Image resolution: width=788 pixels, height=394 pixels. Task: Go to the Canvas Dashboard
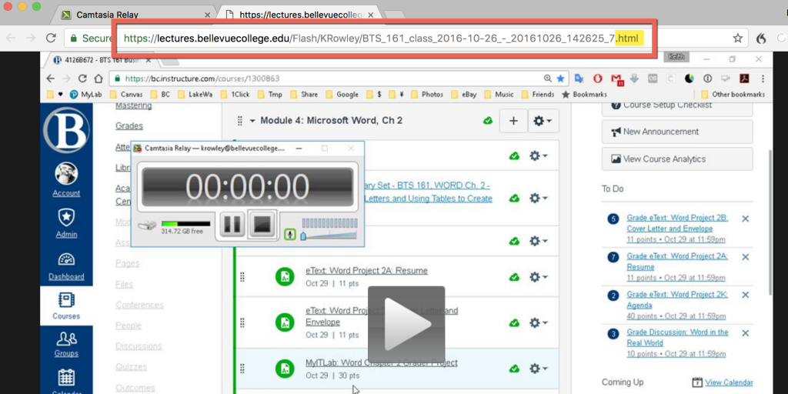[66, 265]
